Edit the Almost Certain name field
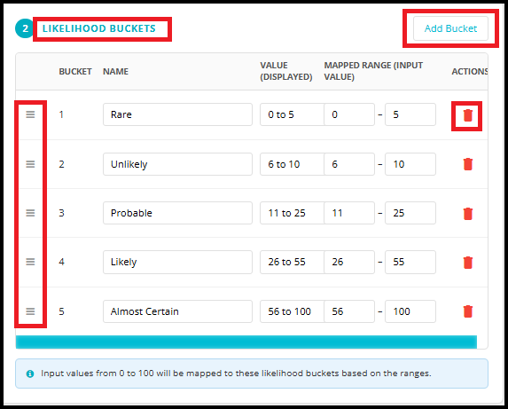This screenshot has height=409, width=508. coord(177,311)
